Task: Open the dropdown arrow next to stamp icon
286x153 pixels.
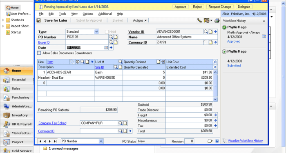Action: pyautogui.click(x=211, y=20)
